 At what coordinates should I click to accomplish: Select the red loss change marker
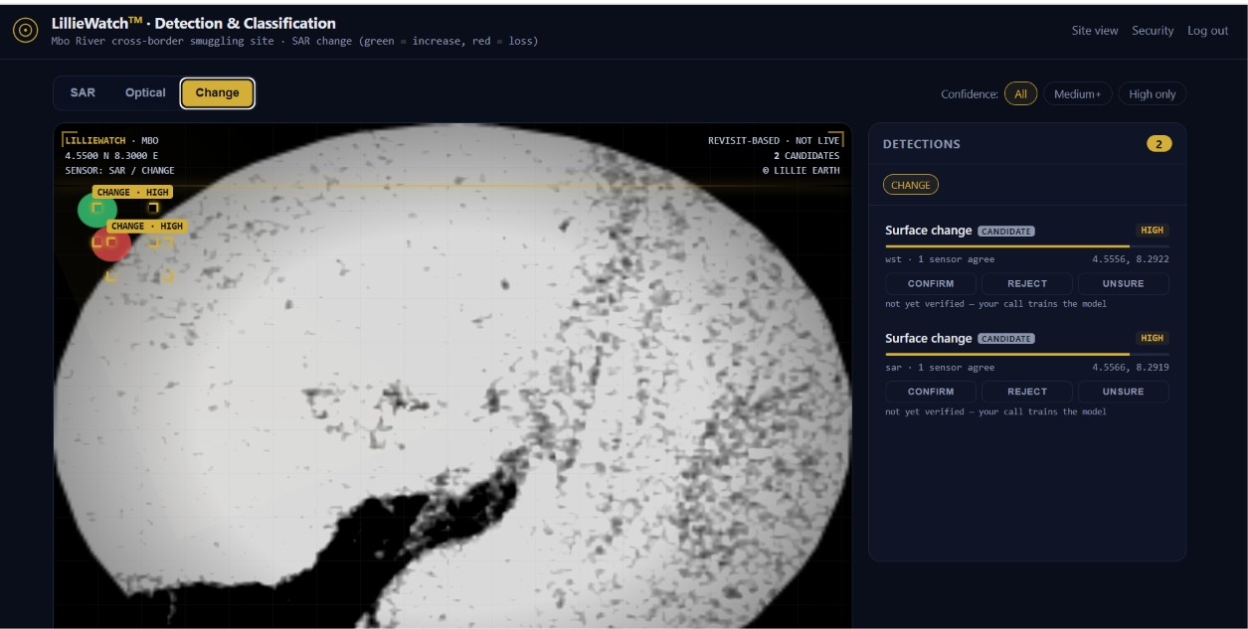(111, 242)
